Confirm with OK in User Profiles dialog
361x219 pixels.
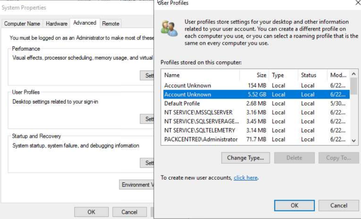[x=295, y=205]
